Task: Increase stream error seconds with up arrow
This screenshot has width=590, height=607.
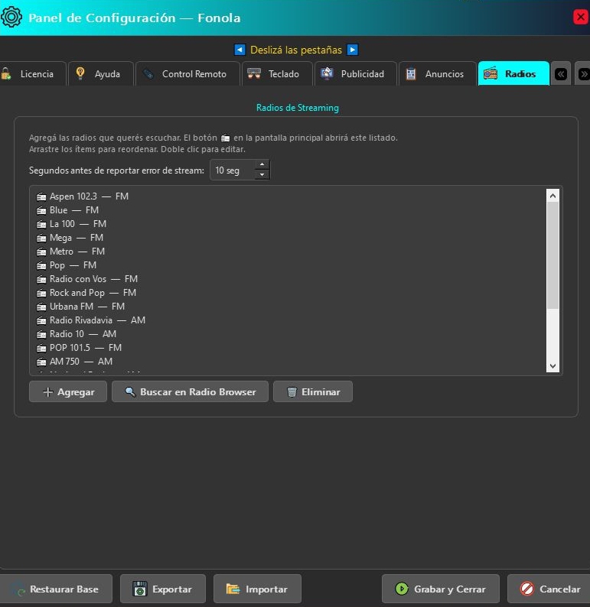Action: [x=262, y=164]
